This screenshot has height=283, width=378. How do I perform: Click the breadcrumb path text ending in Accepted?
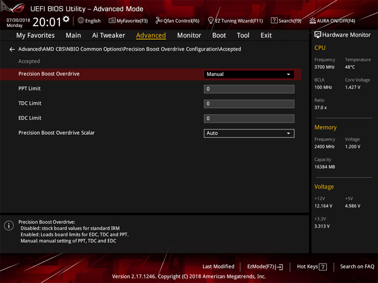coord(130,49)
